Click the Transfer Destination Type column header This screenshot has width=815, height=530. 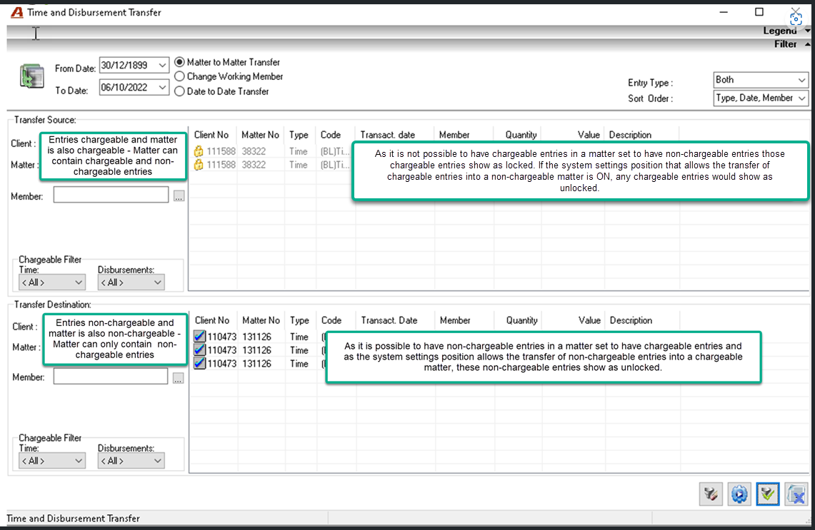[299, 320]
